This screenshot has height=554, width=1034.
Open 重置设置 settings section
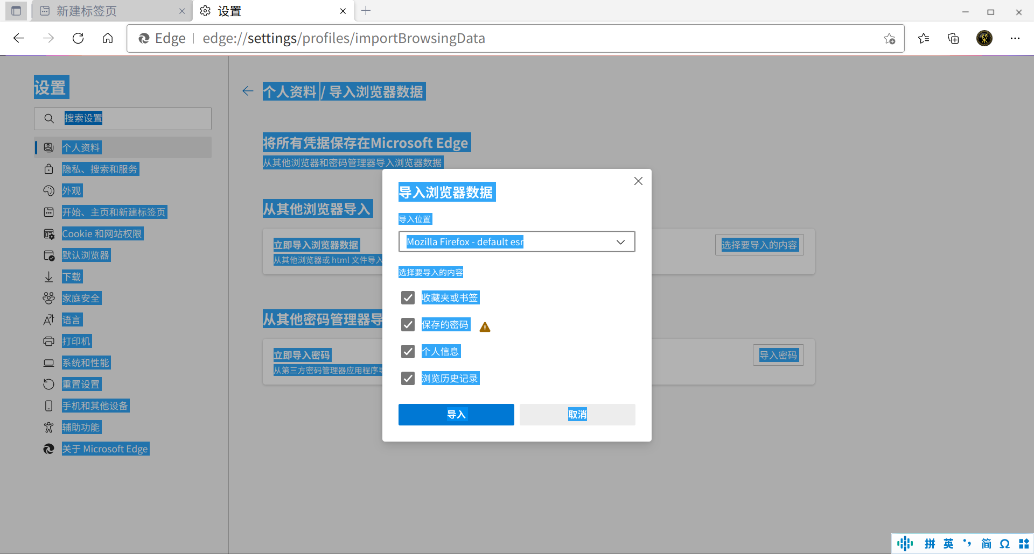coord(123,384)
